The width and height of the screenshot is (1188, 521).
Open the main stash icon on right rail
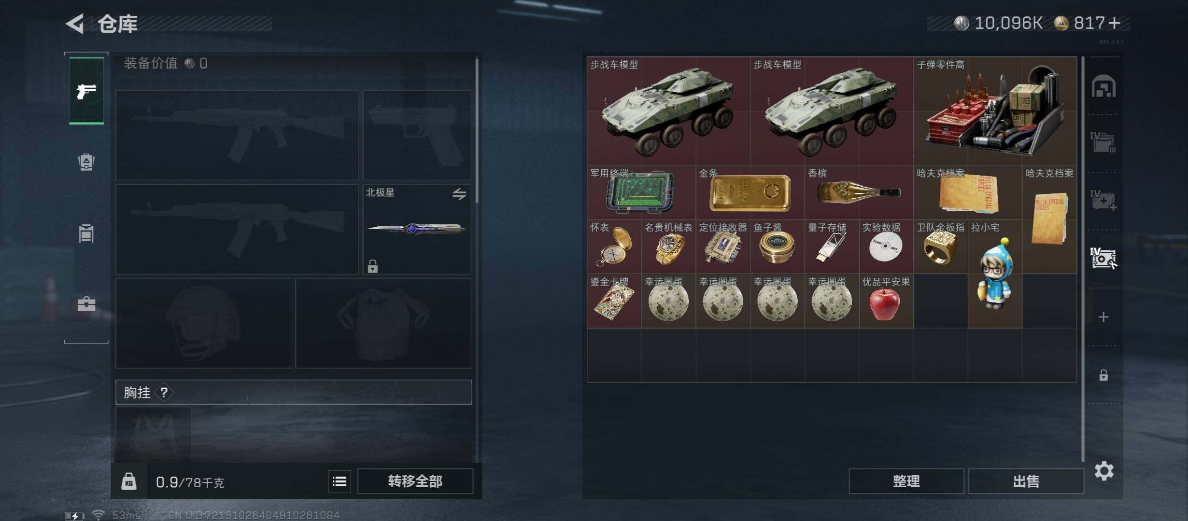(x=1103, y=86)
